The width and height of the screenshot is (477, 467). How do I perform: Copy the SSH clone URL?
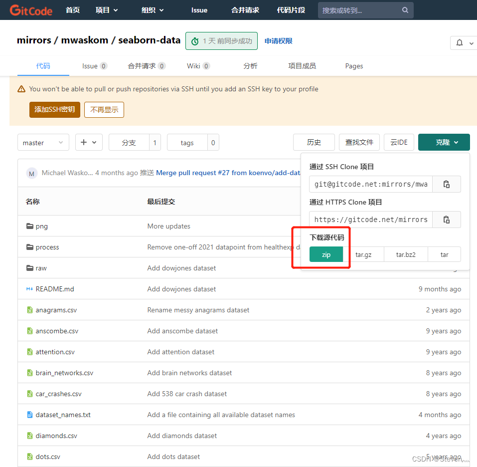446,184
